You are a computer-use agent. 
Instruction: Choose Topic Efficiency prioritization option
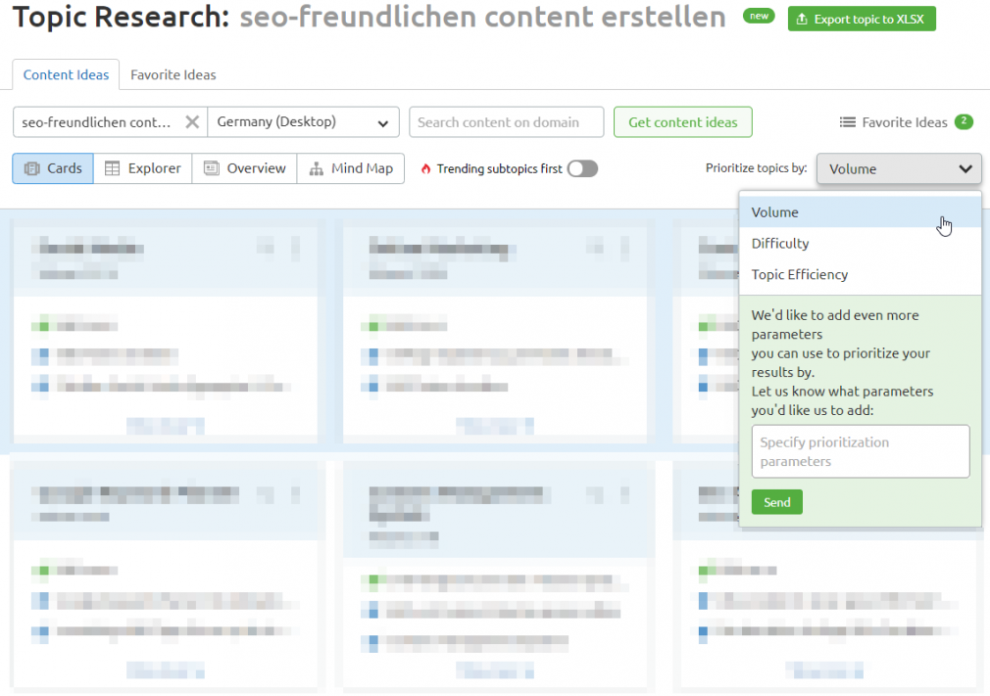click(860, 274)
